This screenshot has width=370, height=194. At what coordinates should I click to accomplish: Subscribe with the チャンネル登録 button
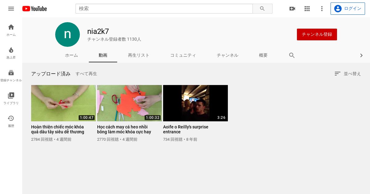click(x=317, y=34)
